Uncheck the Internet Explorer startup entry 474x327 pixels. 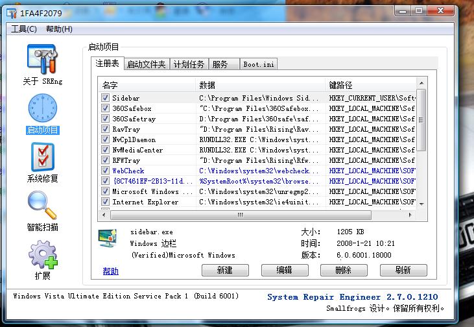pyautogui.click(x=105, y=202)
